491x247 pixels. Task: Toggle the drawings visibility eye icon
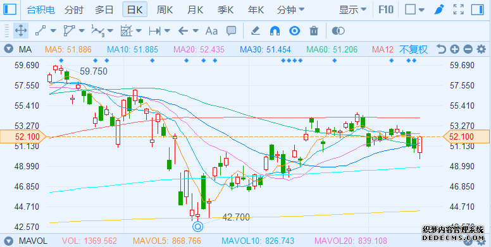tap(294, 31)
